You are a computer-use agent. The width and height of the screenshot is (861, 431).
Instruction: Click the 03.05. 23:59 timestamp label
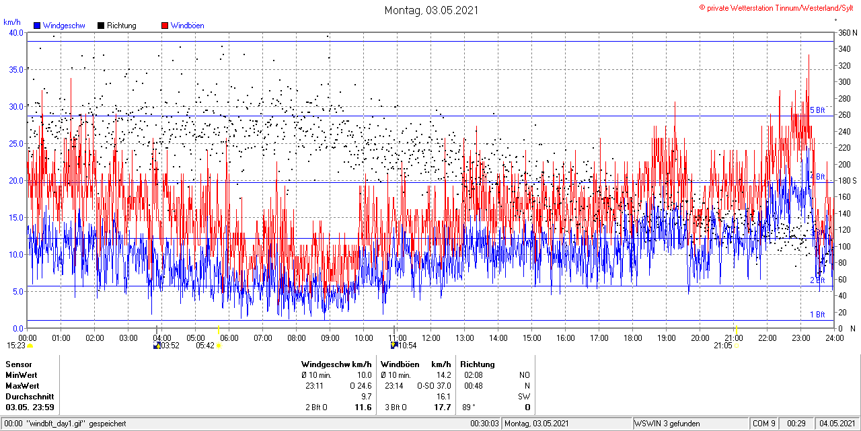pos(30,407)
